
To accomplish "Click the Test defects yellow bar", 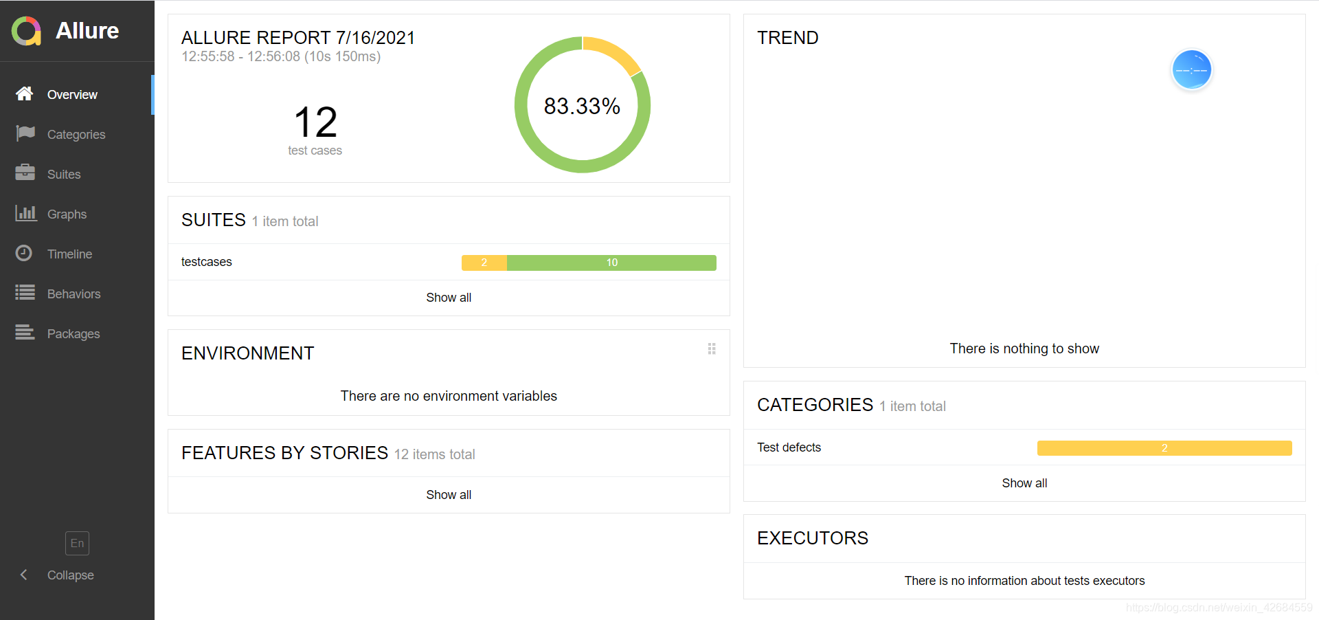I will pyautogui.click(x=1164, y=448).
